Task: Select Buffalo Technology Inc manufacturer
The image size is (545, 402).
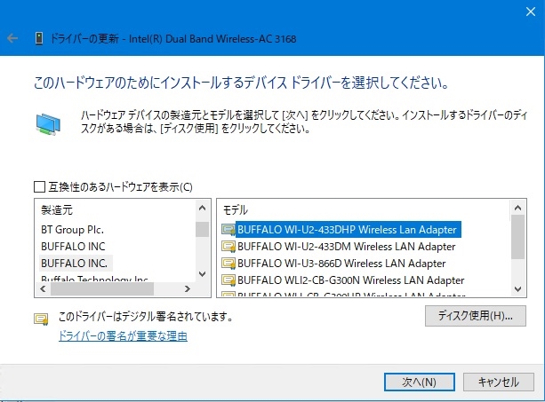Action: (x=94, y=279)
